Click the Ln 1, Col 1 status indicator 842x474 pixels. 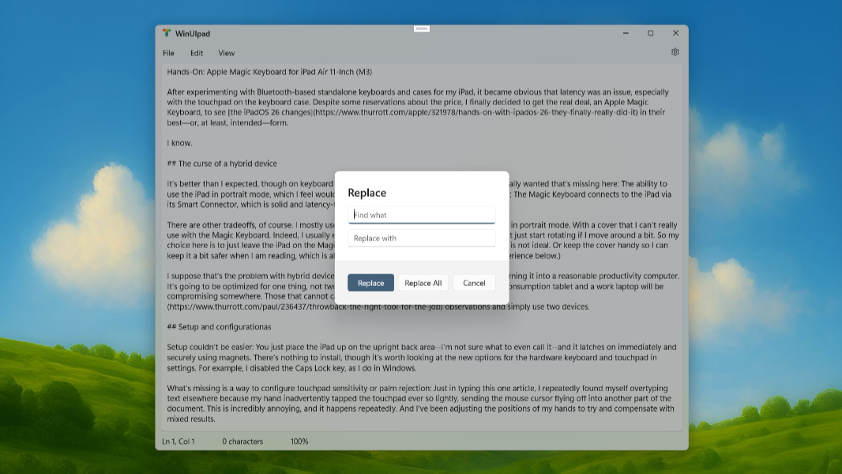pyautogui.click(x=179, y=441)
